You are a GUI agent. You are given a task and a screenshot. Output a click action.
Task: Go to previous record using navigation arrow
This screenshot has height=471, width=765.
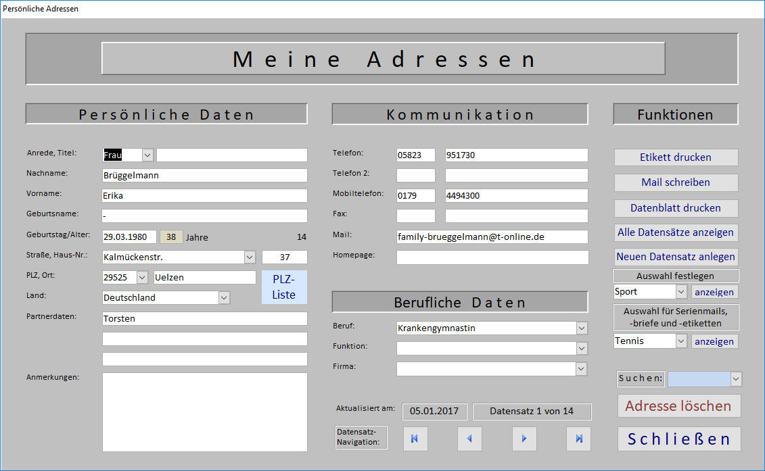[470, 439]
